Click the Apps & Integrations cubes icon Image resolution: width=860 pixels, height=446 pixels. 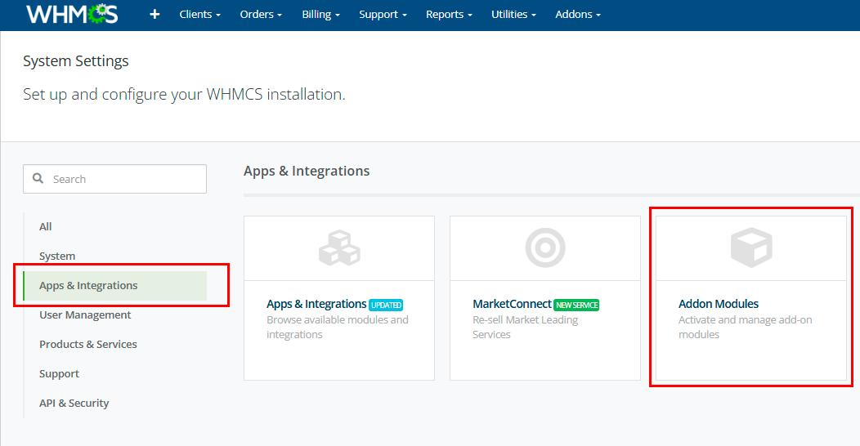(339, 248)
